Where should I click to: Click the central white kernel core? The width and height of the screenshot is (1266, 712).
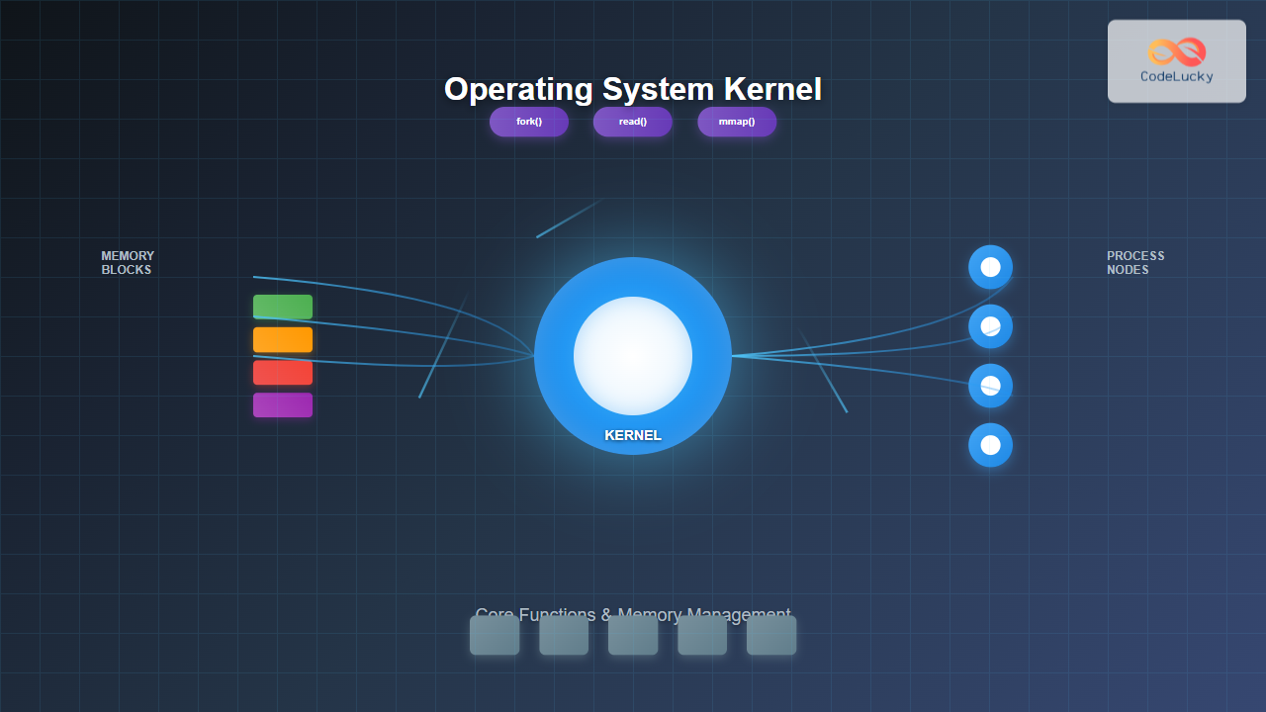click(633, 356)
